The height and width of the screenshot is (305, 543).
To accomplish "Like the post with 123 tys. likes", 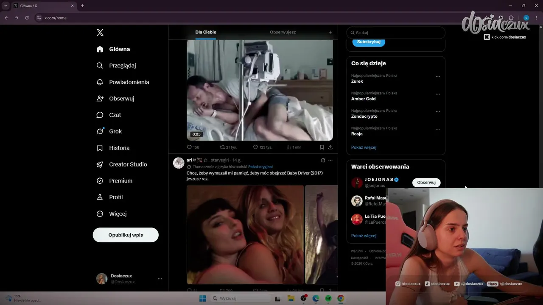I will coord(255,147).
